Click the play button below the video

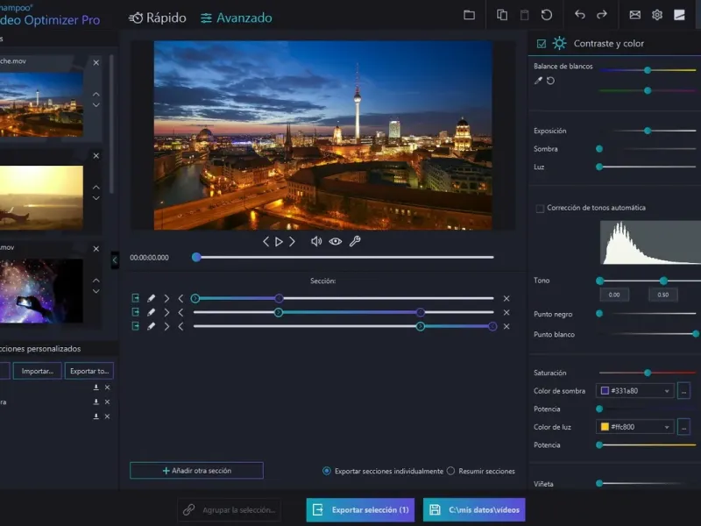pos(280,241)
